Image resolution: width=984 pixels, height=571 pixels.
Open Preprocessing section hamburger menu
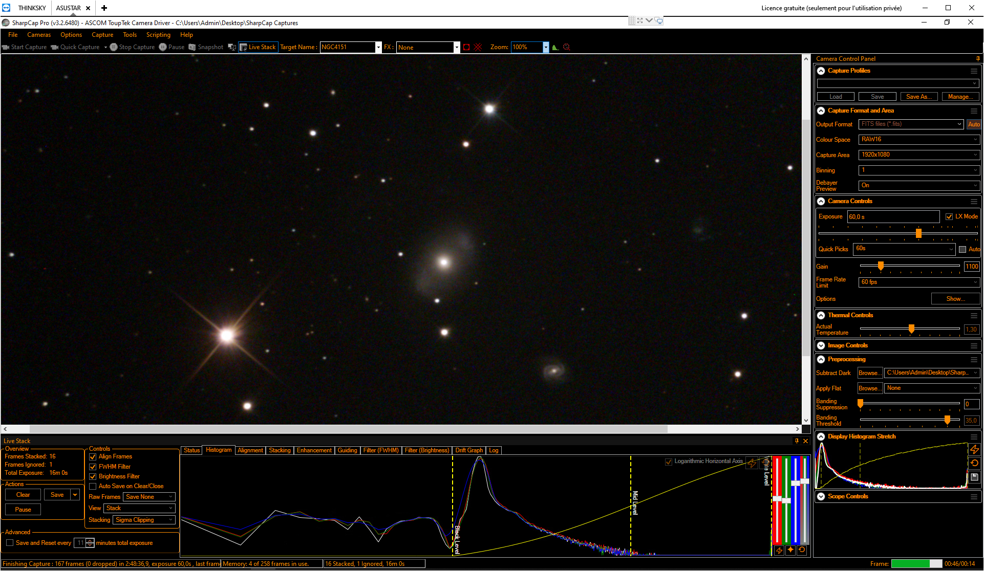[x=974, y=360]
